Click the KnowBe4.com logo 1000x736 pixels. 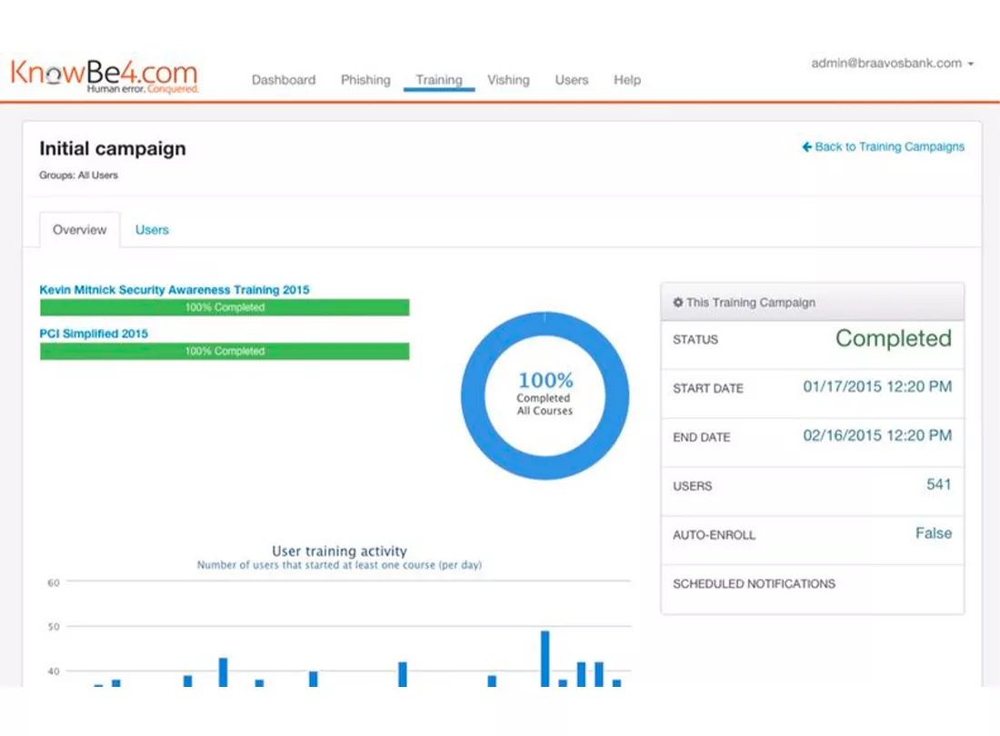(103, 73)
